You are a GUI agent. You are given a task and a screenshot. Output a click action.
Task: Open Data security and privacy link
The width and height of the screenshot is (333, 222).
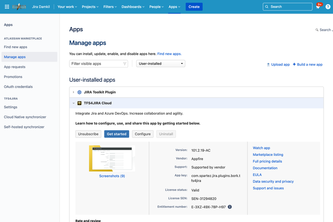tap(273, 181)
